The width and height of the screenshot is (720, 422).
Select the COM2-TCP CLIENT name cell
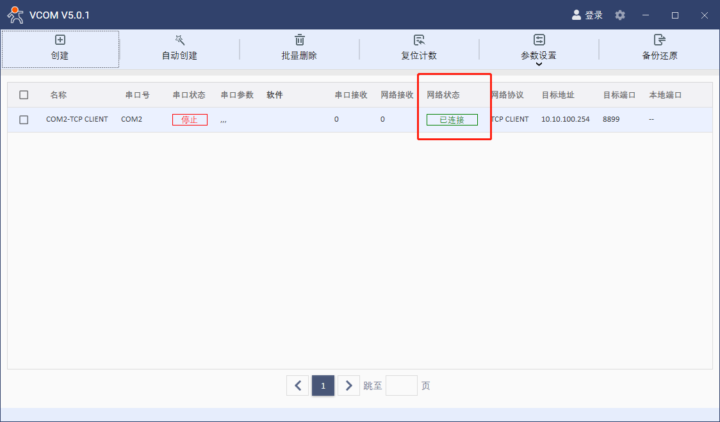[x=77, y=119]
